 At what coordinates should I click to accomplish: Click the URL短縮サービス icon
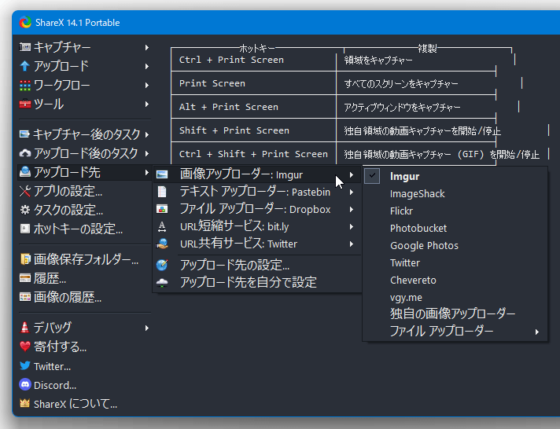[x=162, y=226]
